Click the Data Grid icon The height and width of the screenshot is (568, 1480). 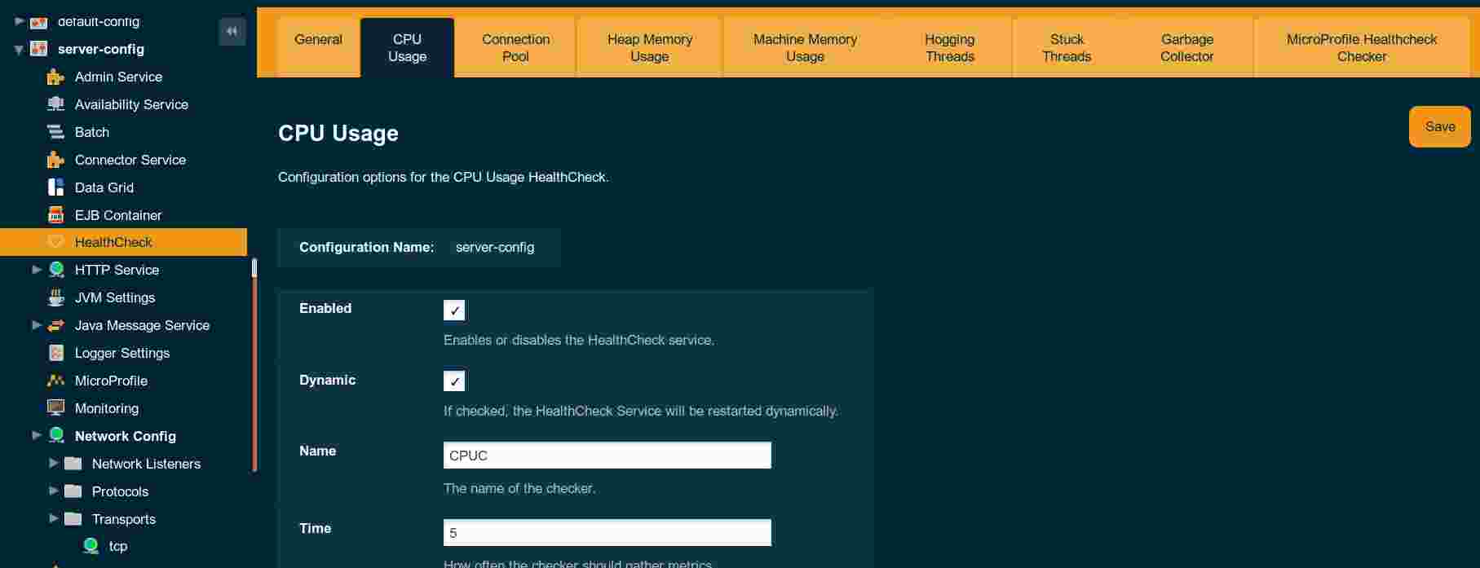pos(55,187)
